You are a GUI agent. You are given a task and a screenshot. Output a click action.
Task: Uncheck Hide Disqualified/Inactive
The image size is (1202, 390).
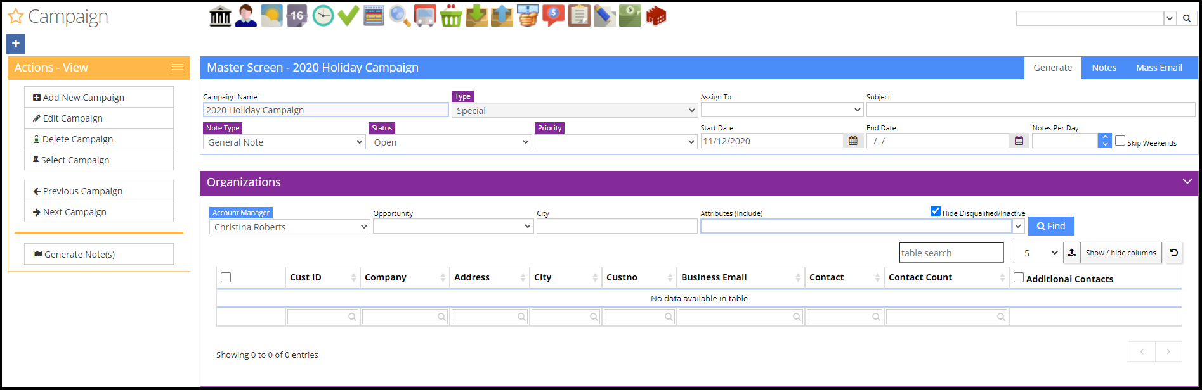935,211
